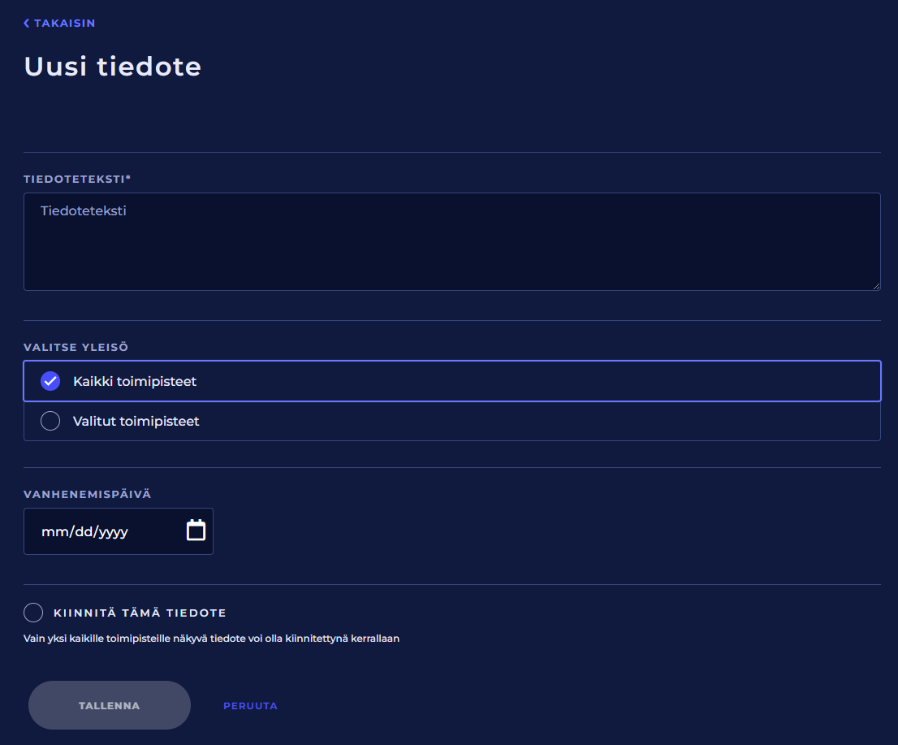Select the yyyy year segment of date

click(x=113, y=532)
